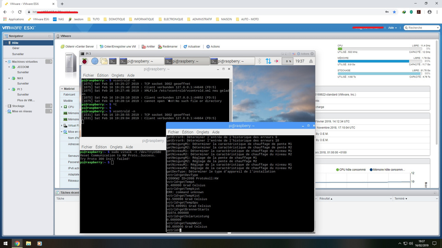
Task: Click the Redémarrer host button
Action: click(x=168, y=46)
